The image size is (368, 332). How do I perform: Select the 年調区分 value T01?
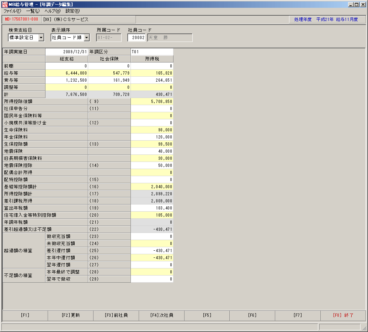click(x=152, y=52)
